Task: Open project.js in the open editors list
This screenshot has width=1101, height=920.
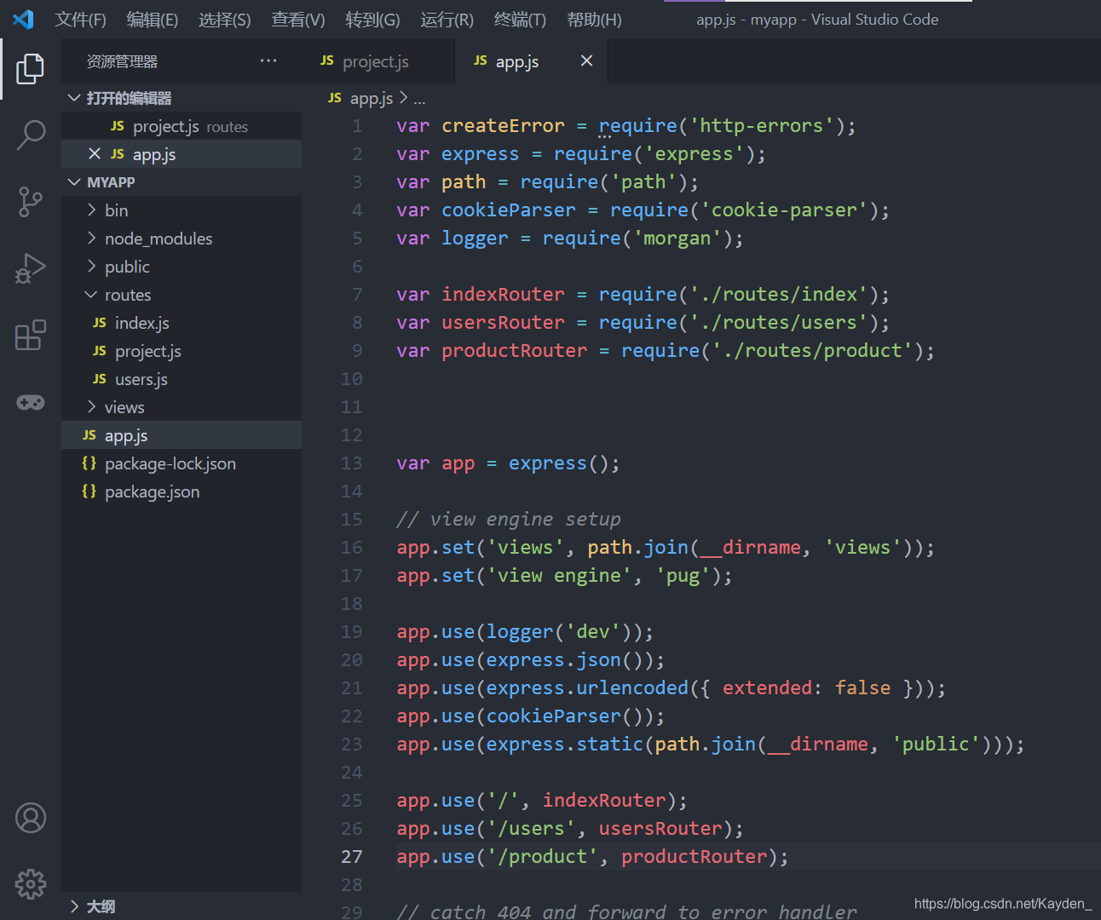Action: pos(182,126)
